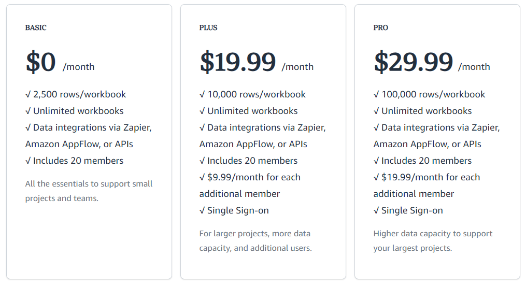Click the 10,000 rows/workbook feature
The image size is (526, 285).
252,94
